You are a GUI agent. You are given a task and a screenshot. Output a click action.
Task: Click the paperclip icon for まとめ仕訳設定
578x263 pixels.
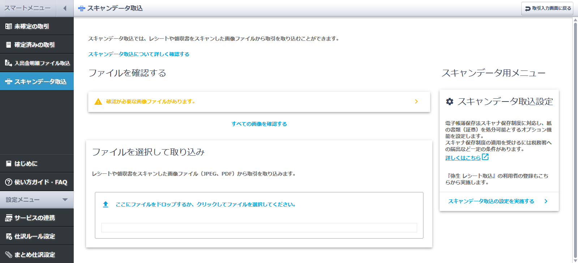9,255
